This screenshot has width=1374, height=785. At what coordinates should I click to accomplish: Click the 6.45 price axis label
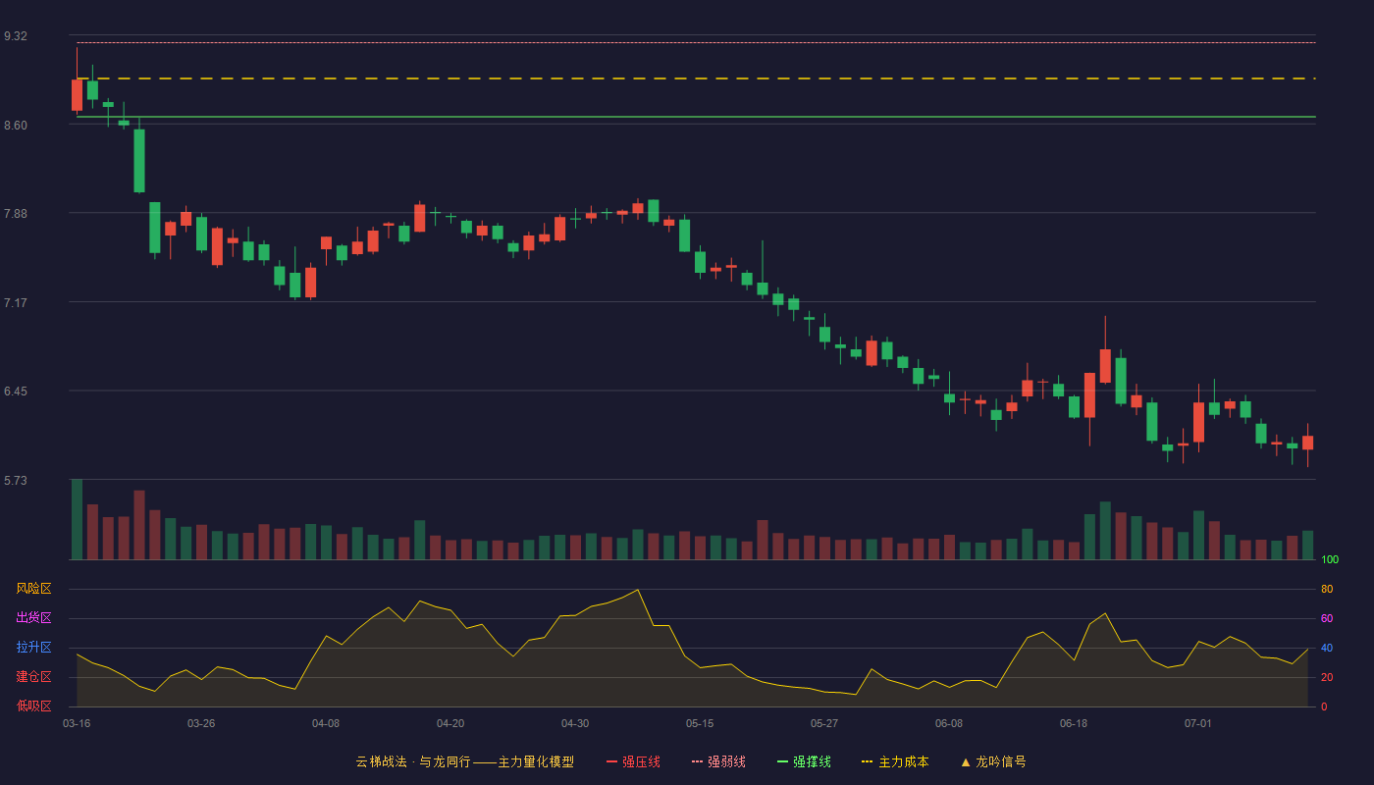point(16,392)
